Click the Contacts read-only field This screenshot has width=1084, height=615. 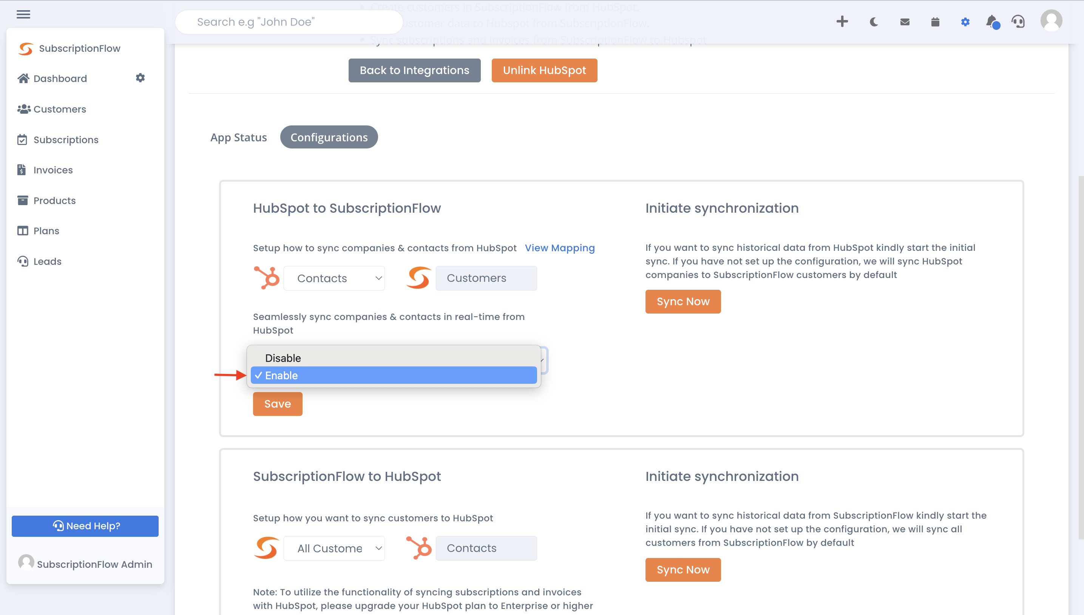coord(486,548)
